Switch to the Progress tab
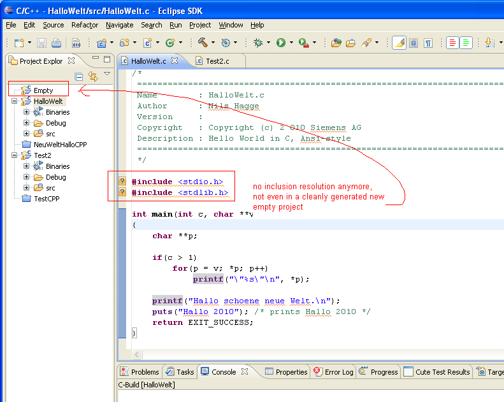 [378, 372]
